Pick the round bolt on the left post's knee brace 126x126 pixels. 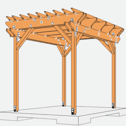pos(19,47)
